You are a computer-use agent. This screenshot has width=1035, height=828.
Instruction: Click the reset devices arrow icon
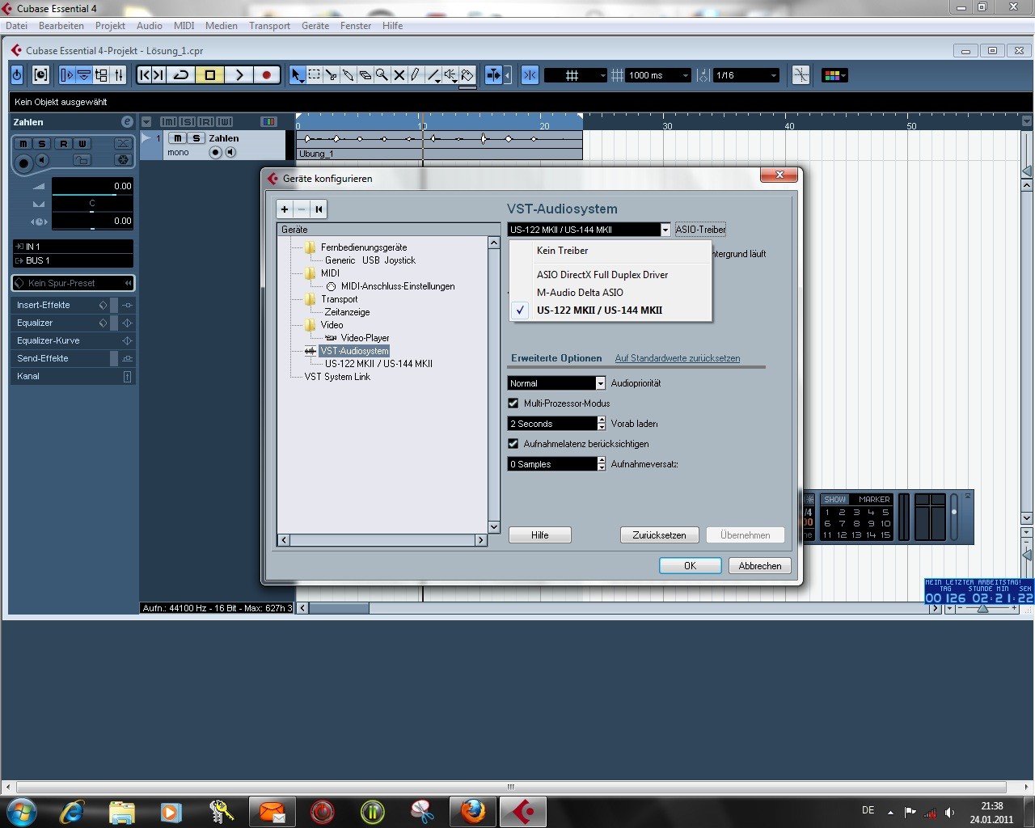tap(319, 209)
